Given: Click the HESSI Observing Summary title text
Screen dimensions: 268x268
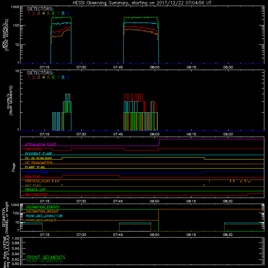Looking at the screenshot, I should pos(142,3).
